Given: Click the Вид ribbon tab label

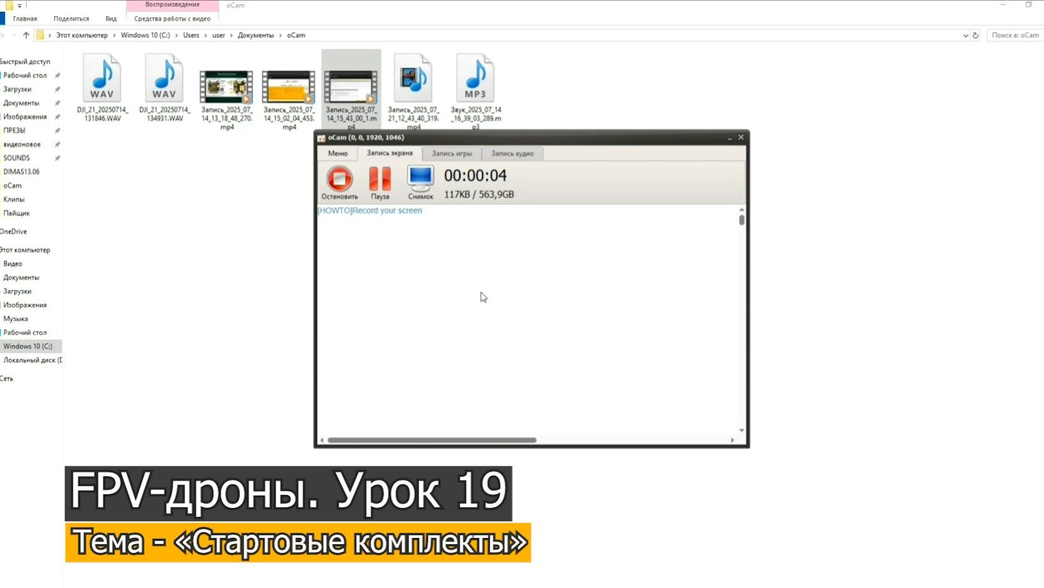Looking at the screenshot, I should coord(111,18).
